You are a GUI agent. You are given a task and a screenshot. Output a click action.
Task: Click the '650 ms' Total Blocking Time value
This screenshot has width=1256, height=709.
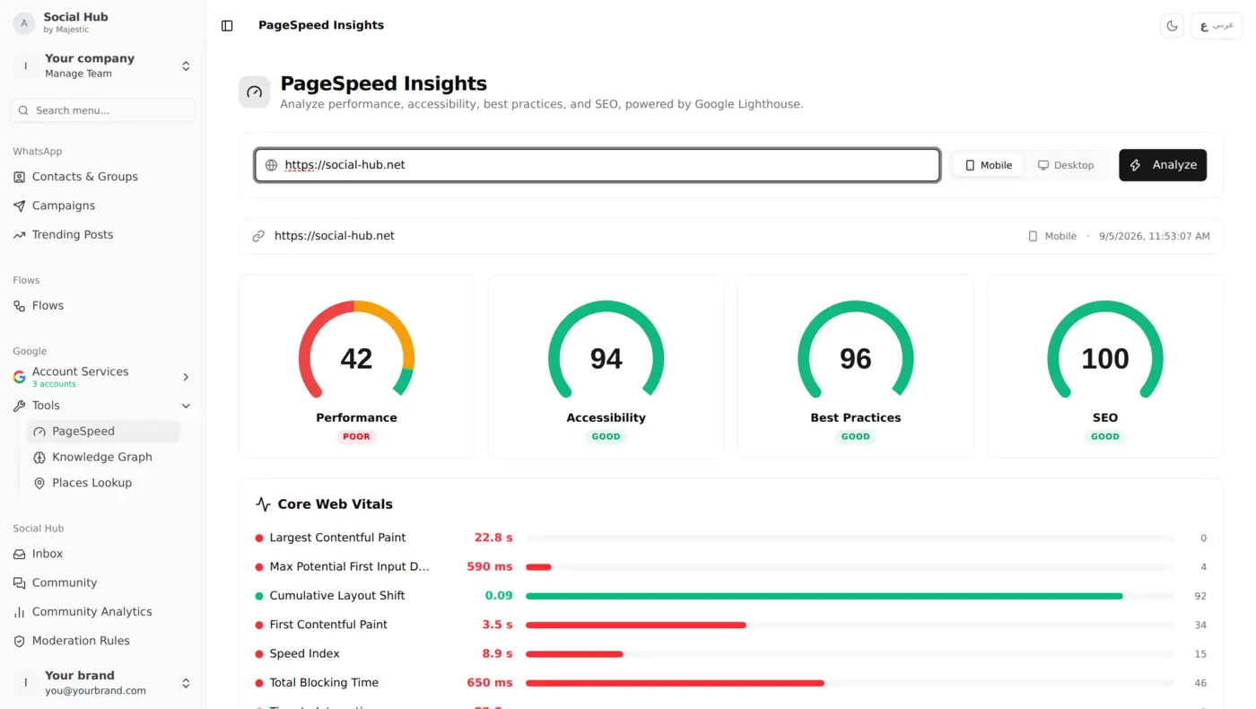[x=490, y=683]
